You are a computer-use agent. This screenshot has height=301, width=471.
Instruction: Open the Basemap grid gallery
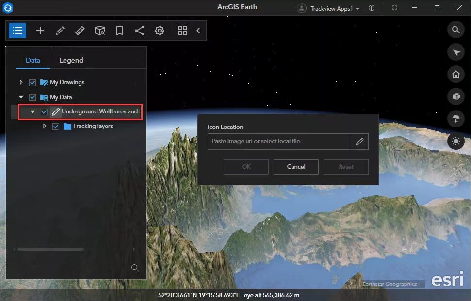point(182,31)
